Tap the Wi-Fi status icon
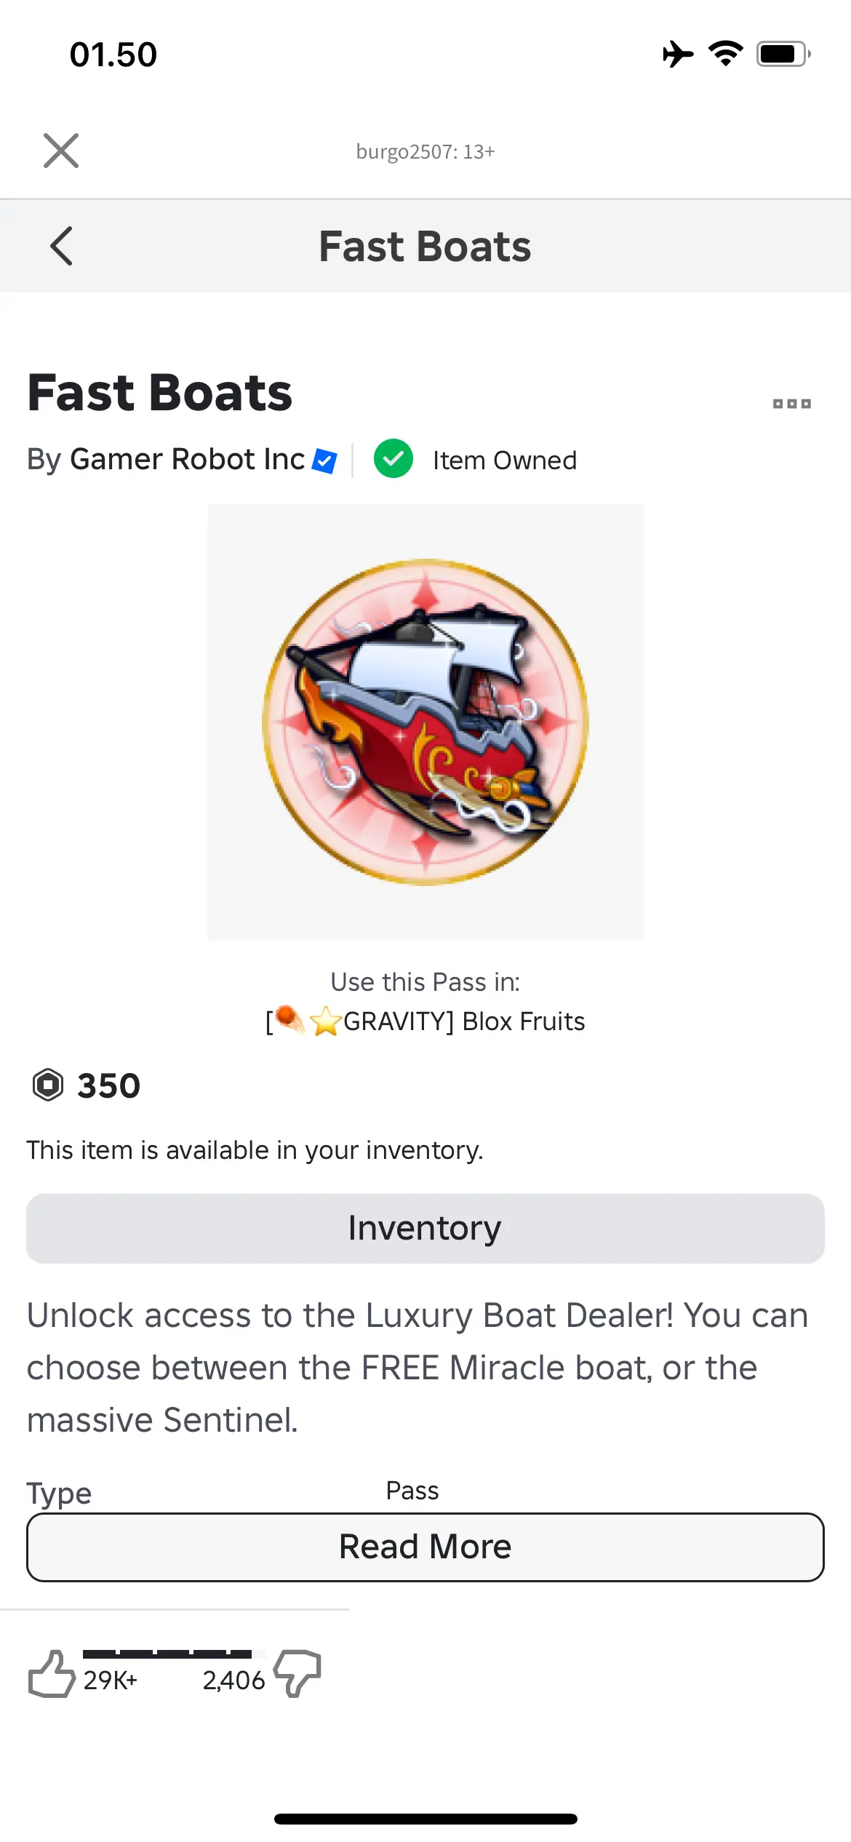851x1842 pixels. click(725, 55)
